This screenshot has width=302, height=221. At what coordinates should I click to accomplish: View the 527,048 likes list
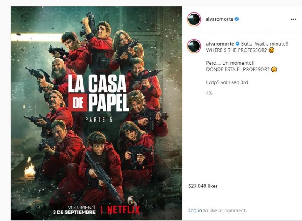click(x=203, y=186)
